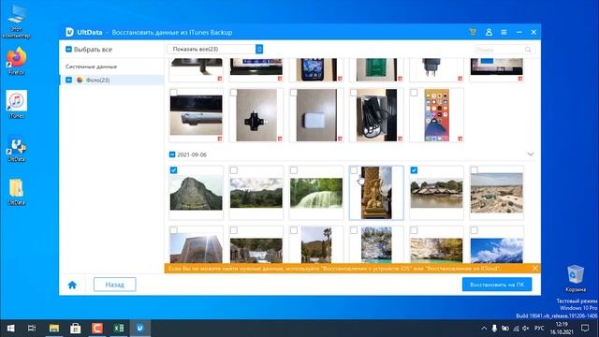Open the hamburger menu in UltData title bar
The width and height of the screenshot is (599, 337).
tap(504, 33)
